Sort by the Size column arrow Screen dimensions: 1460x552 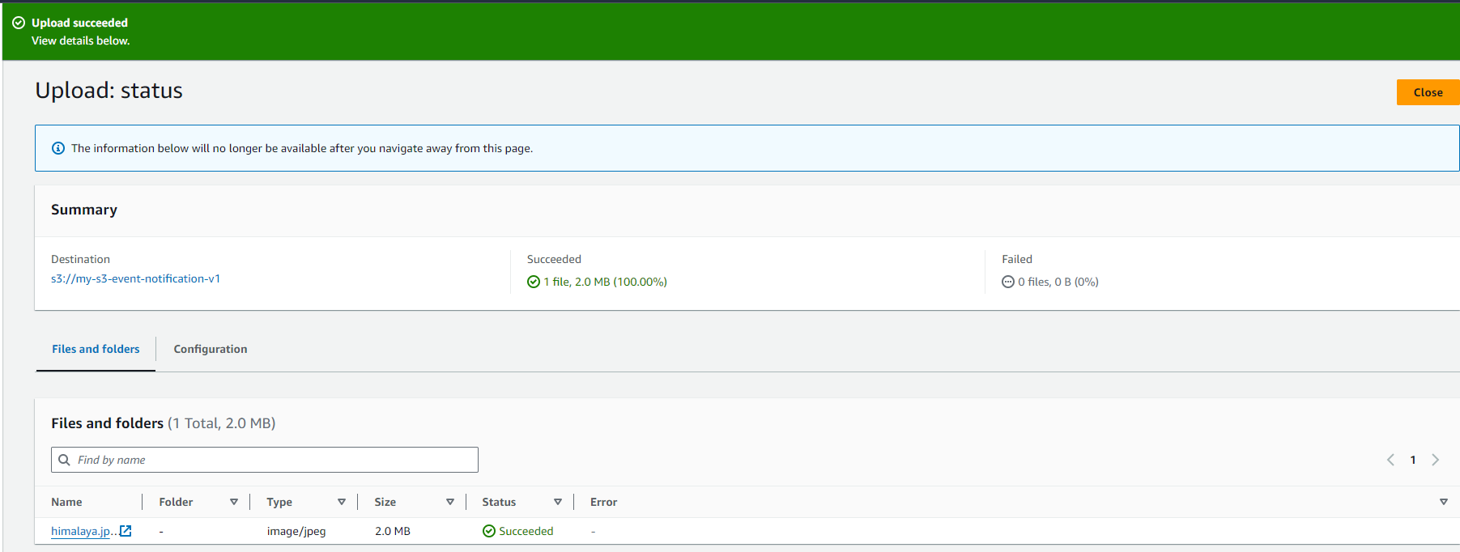tap(450, 502)
